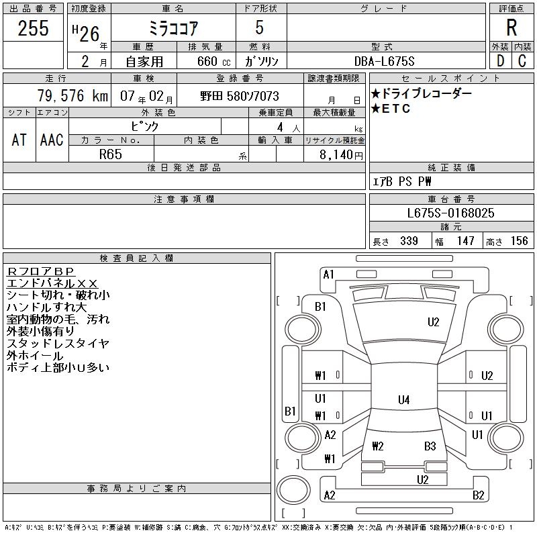Click the exterior color ピンク
Screen dimensions: 537x537
(x=145, y=127)
